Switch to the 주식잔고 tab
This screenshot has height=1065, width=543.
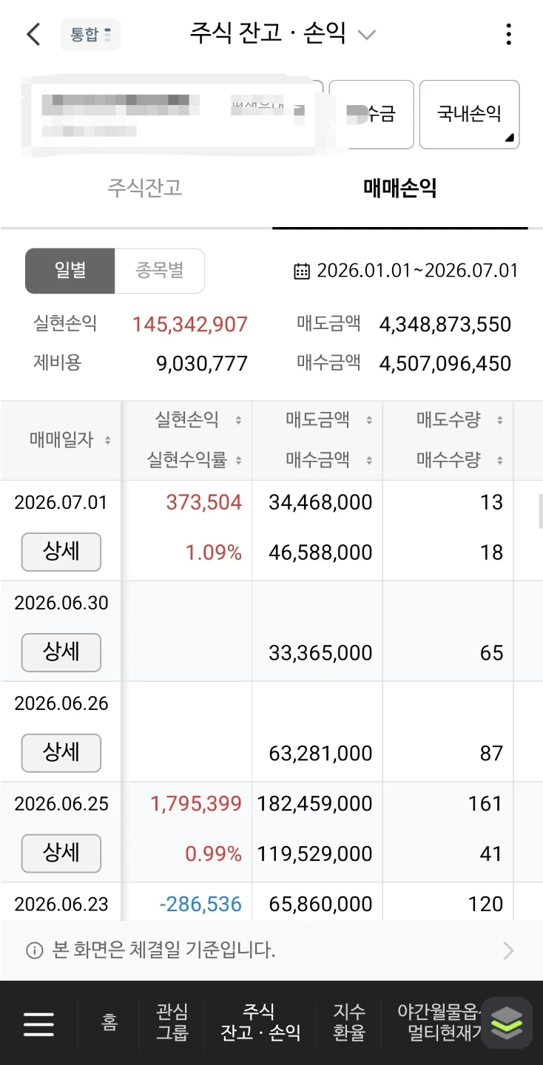tap(144, 188)
